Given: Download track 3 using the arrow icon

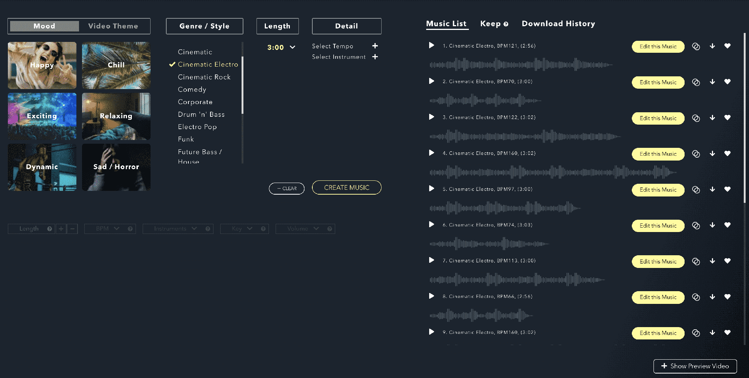Looking at the screenshot, I should click(x=712, y=117).
